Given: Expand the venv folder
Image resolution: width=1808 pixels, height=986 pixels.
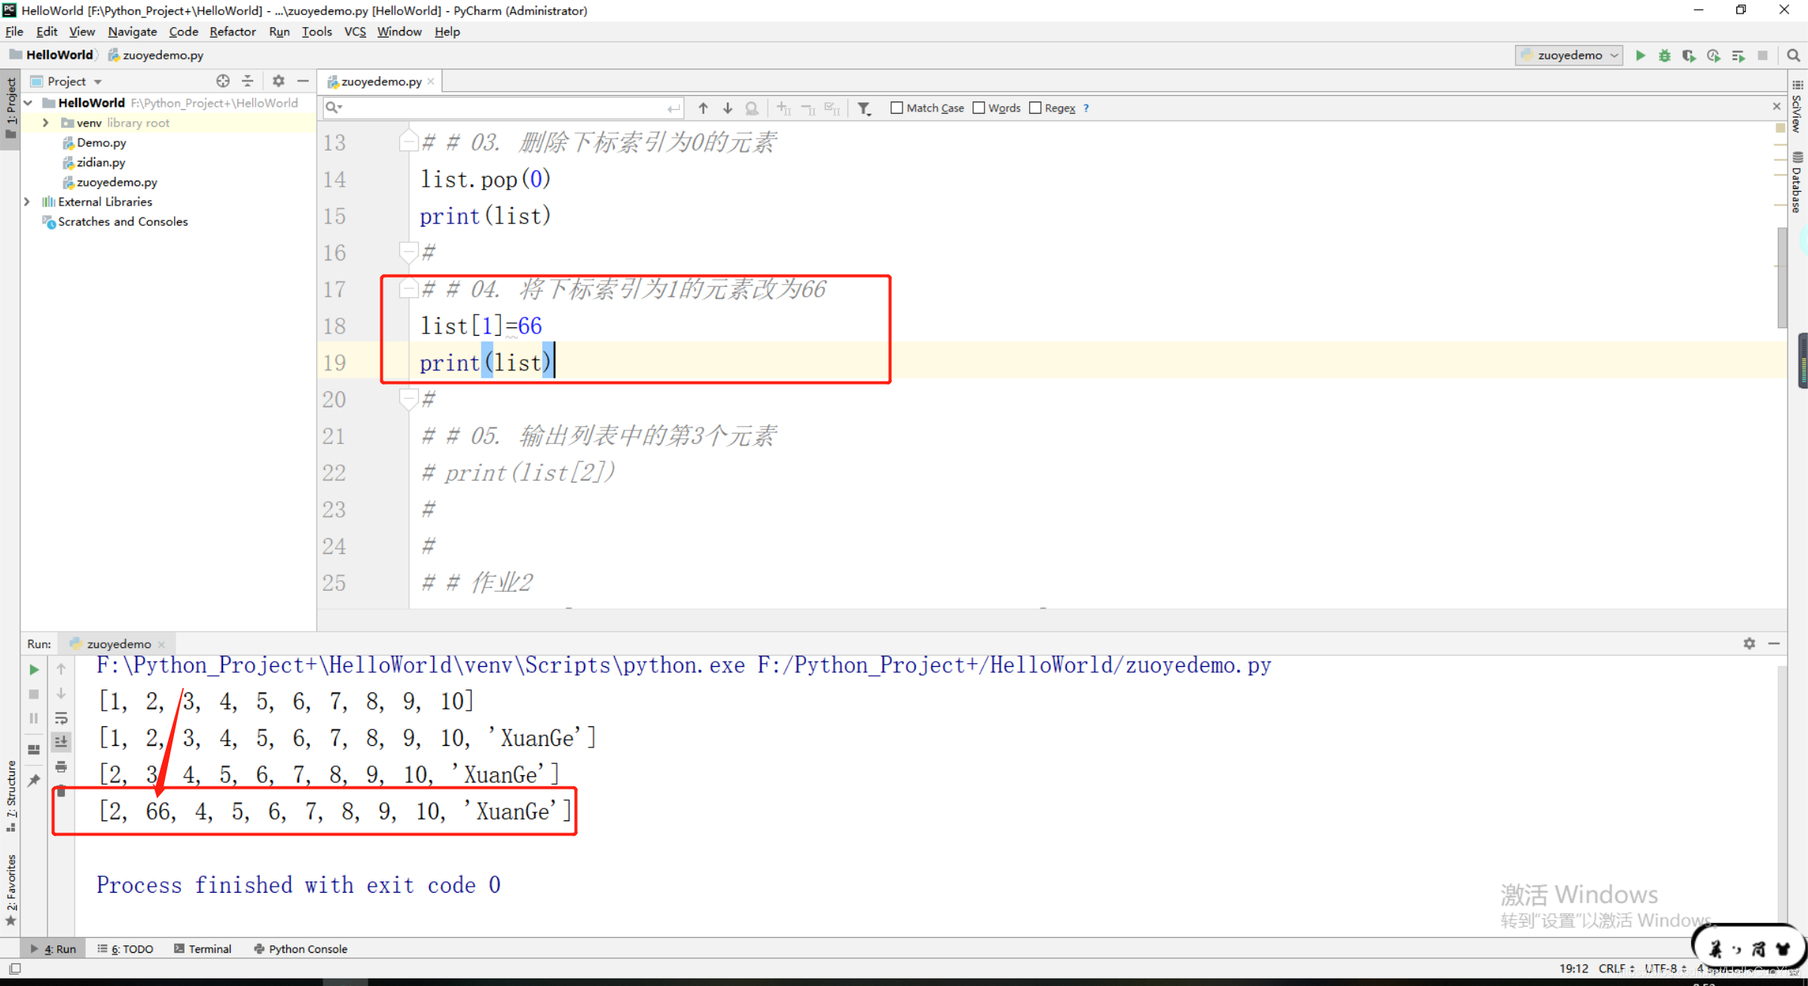Looking at the screenshot, I should click(46, 122).
